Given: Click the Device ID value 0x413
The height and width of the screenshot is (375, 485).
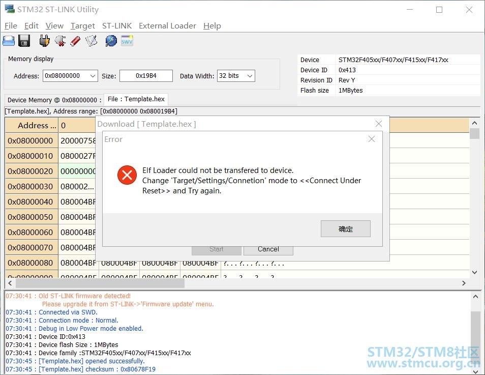Looking at the screenshot, I should tap(347, 70).
